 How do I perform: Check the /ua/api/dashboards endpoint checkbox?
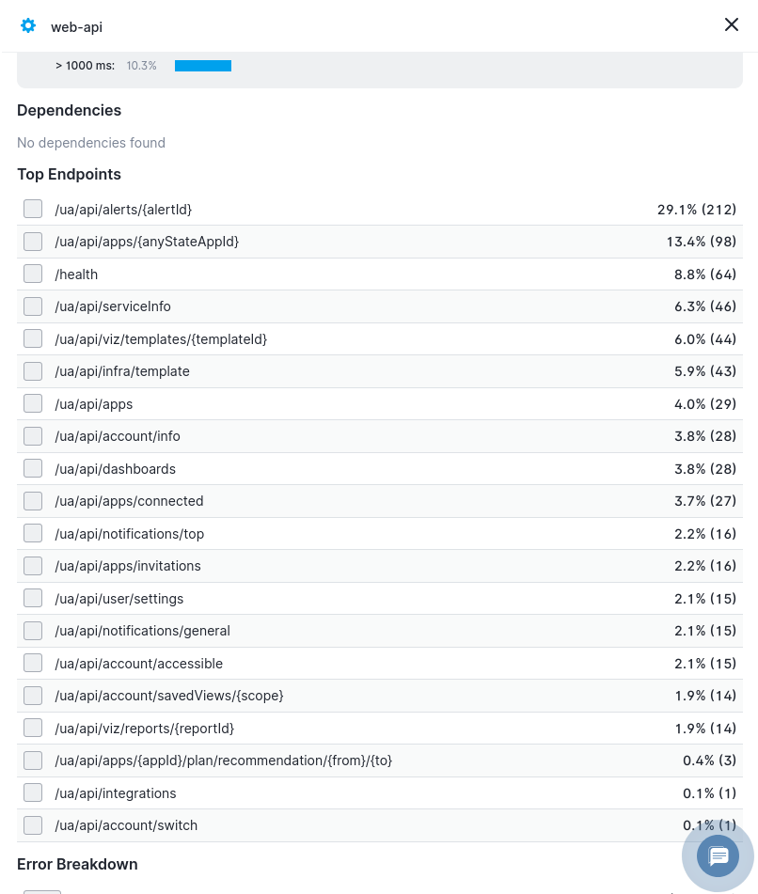pos(33,468)
